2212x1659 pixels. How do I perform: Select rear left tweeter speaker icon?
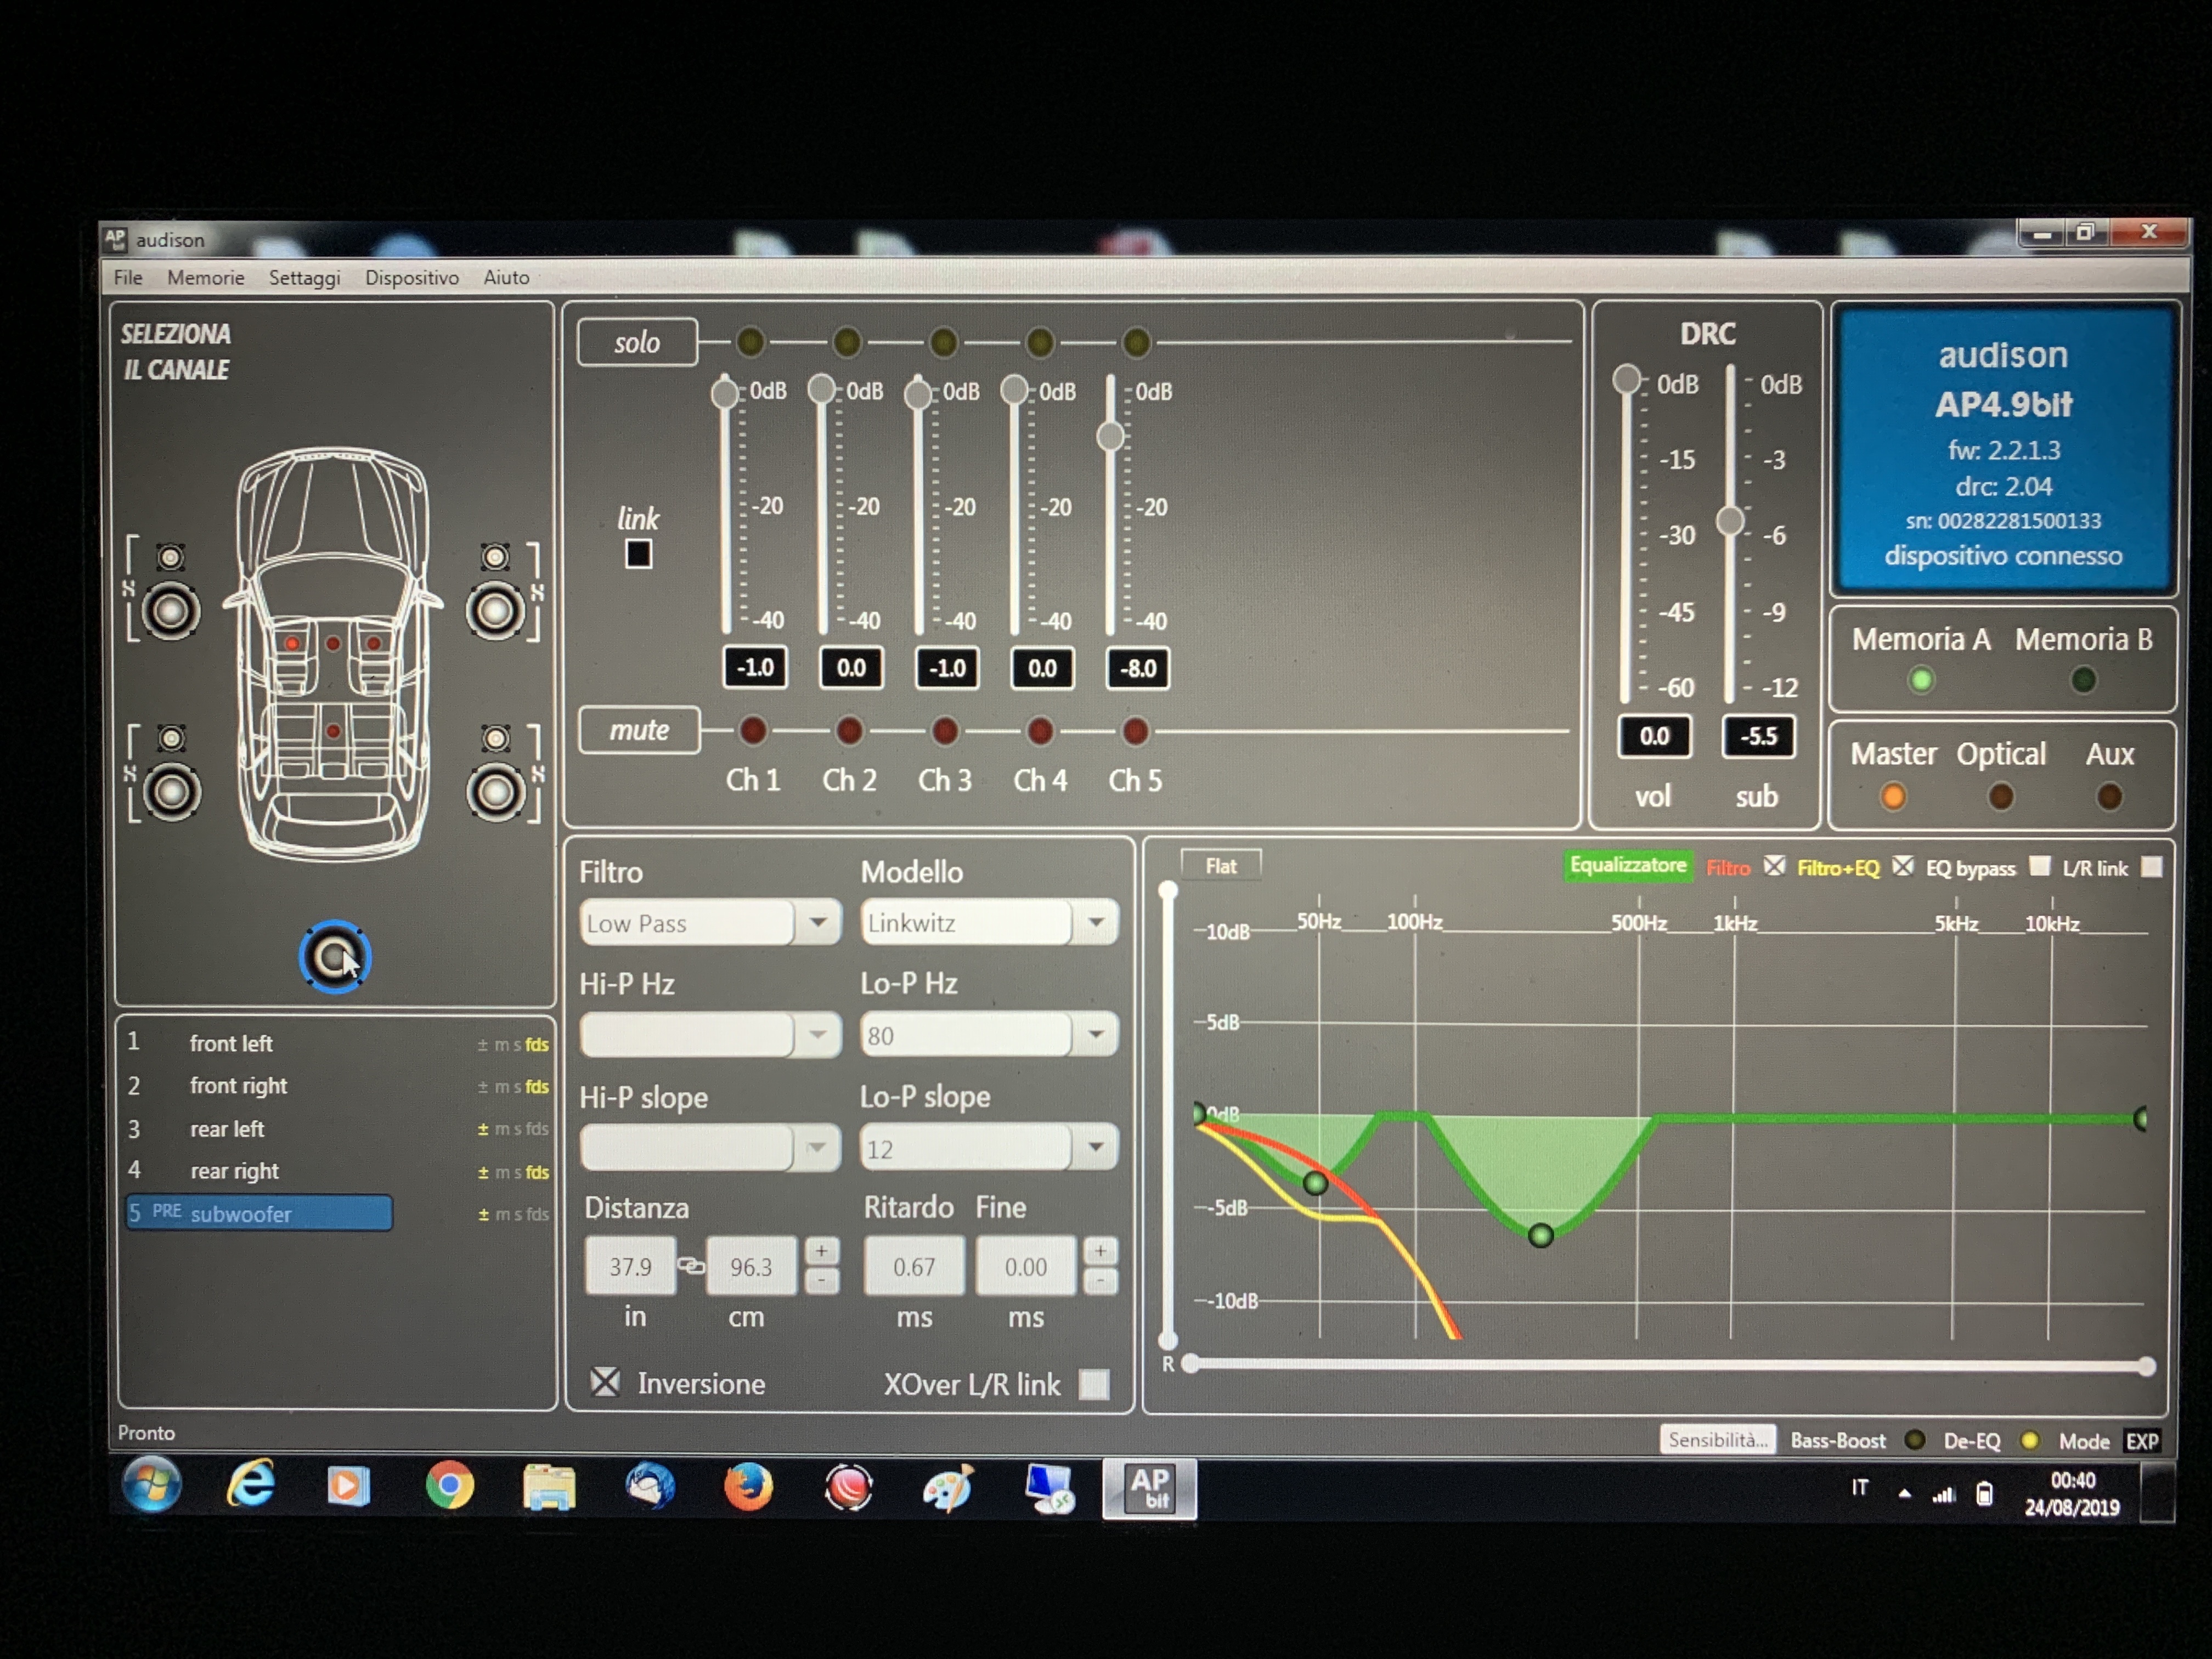tap(172, 739)
